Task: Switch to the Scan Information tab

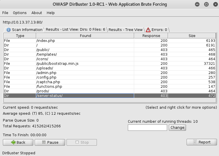Action: pos(24,30)
